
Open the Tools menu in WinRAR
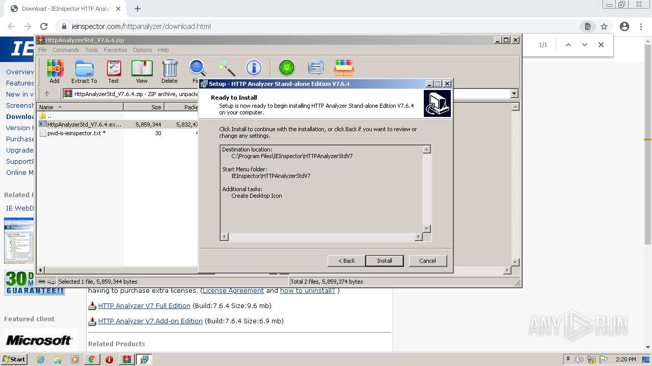(x=92, y=50)
